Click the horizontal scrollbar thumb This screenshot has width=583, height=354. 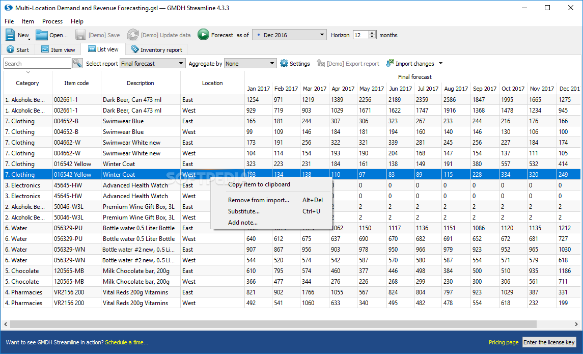pos(273,324)
